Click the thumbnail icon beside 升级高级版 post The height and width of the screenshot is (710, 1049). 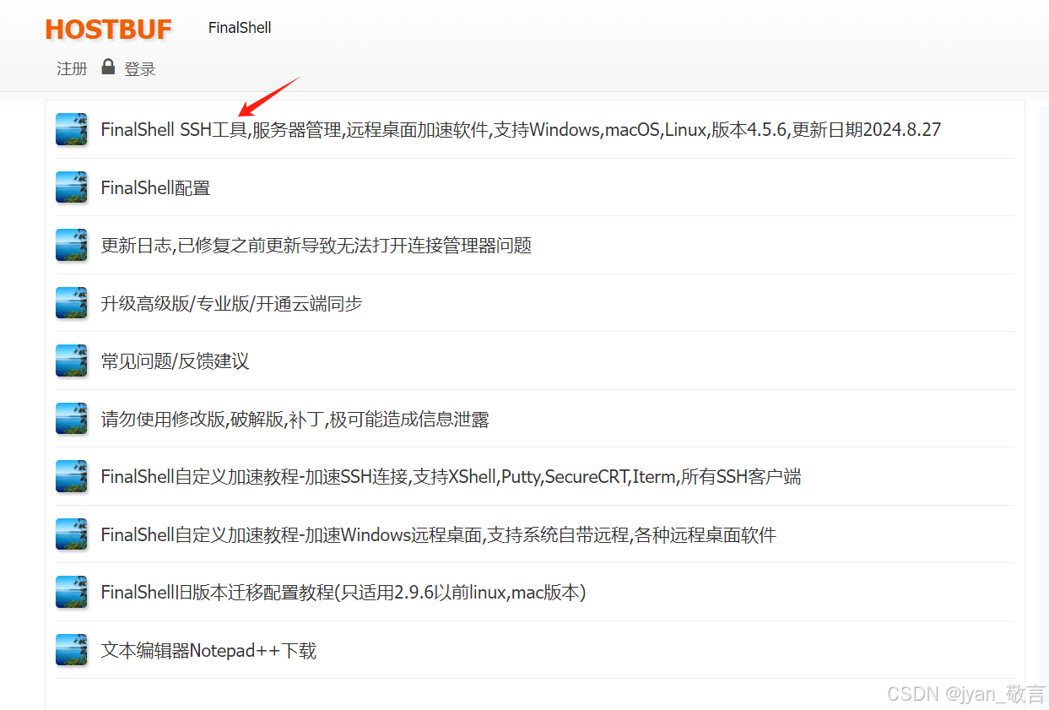tap(72, 303)
